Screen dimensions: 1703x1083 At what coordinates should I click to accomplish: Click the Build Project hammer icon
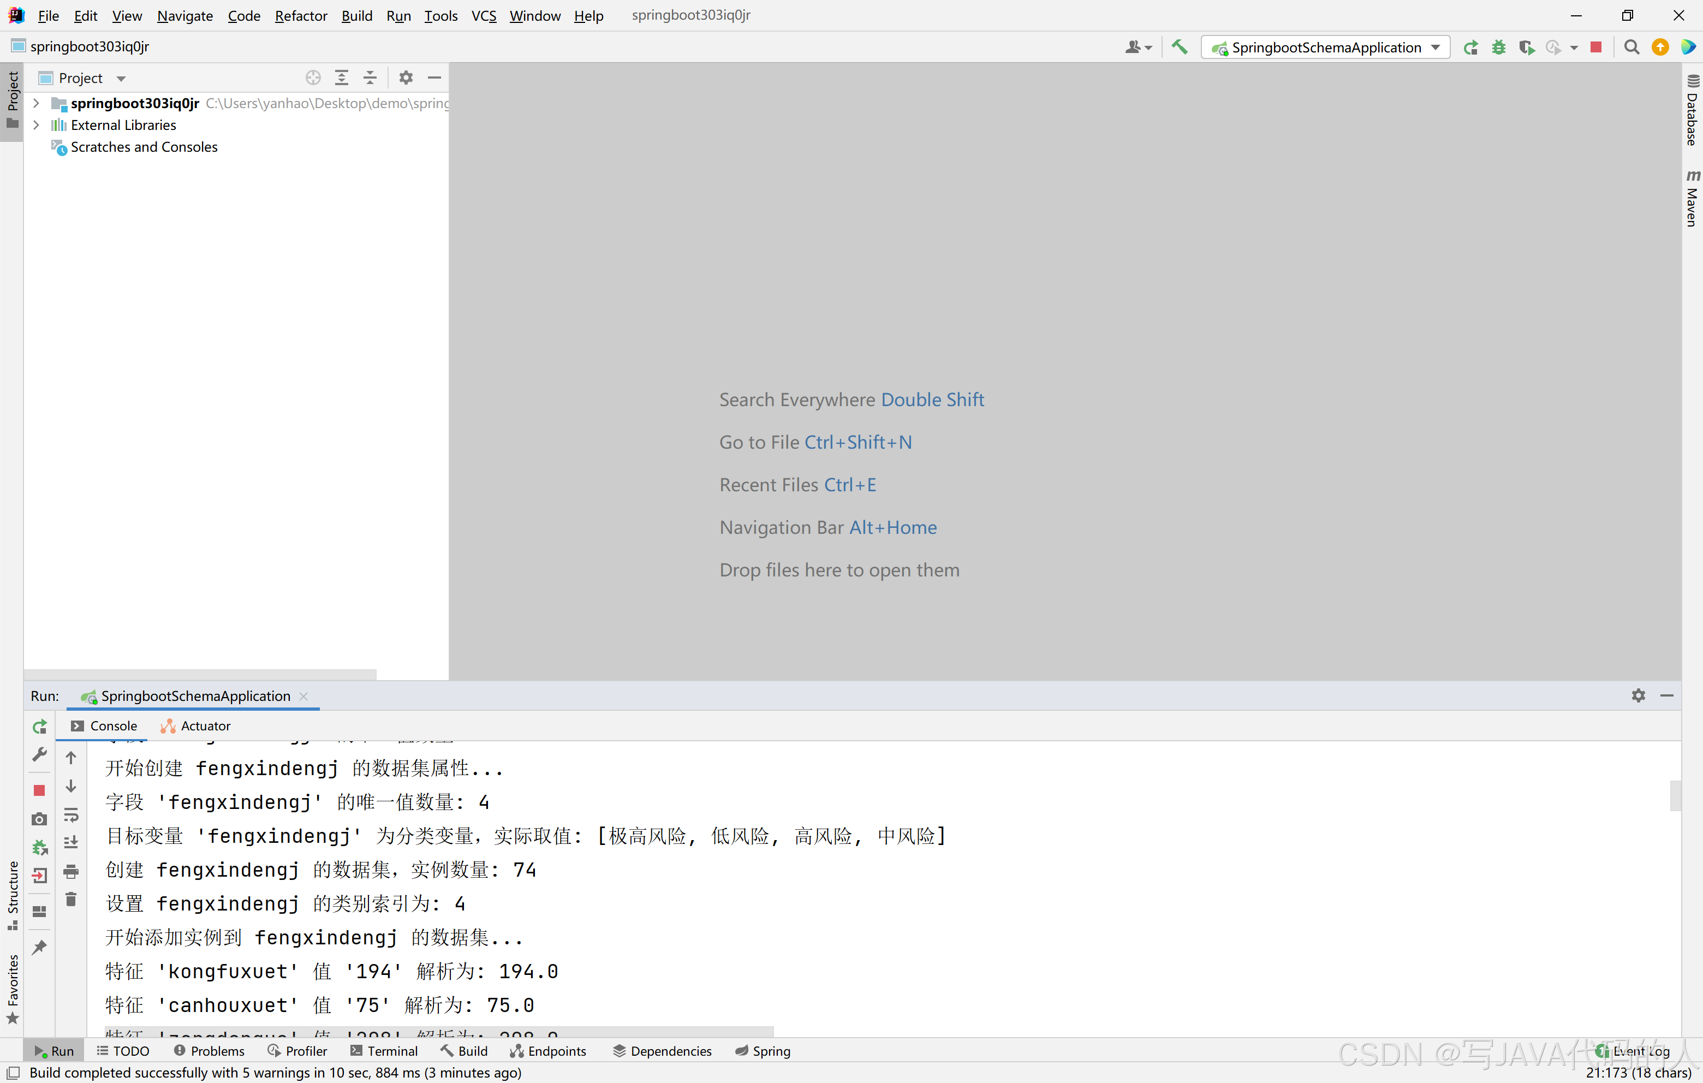click(x=1179, y=47)
